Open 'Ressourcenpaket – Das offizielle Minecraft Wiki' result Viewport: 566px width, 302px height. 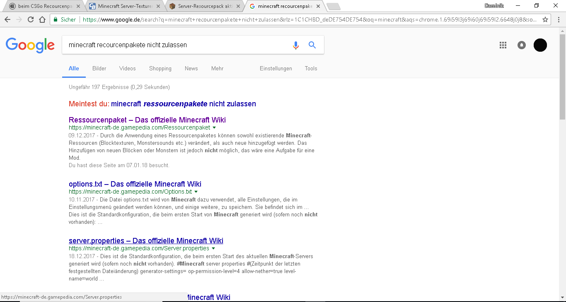[148, 120]
